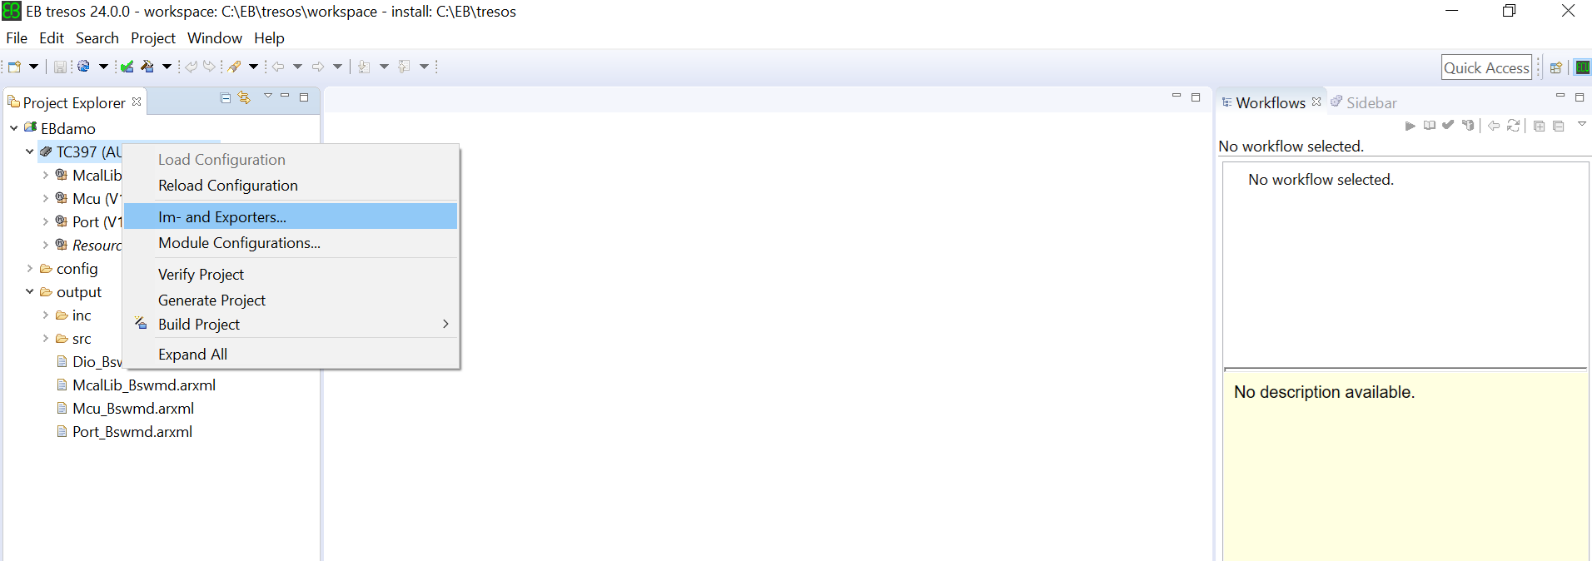1592x561 pixels.
Task: Expand the config folder in tree
Action: (x=30, y=269)
